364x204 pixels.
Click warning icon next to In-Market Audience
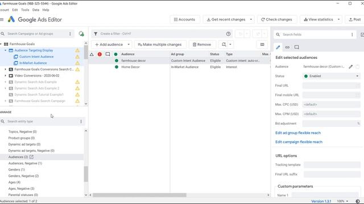(x=77, y=63)
